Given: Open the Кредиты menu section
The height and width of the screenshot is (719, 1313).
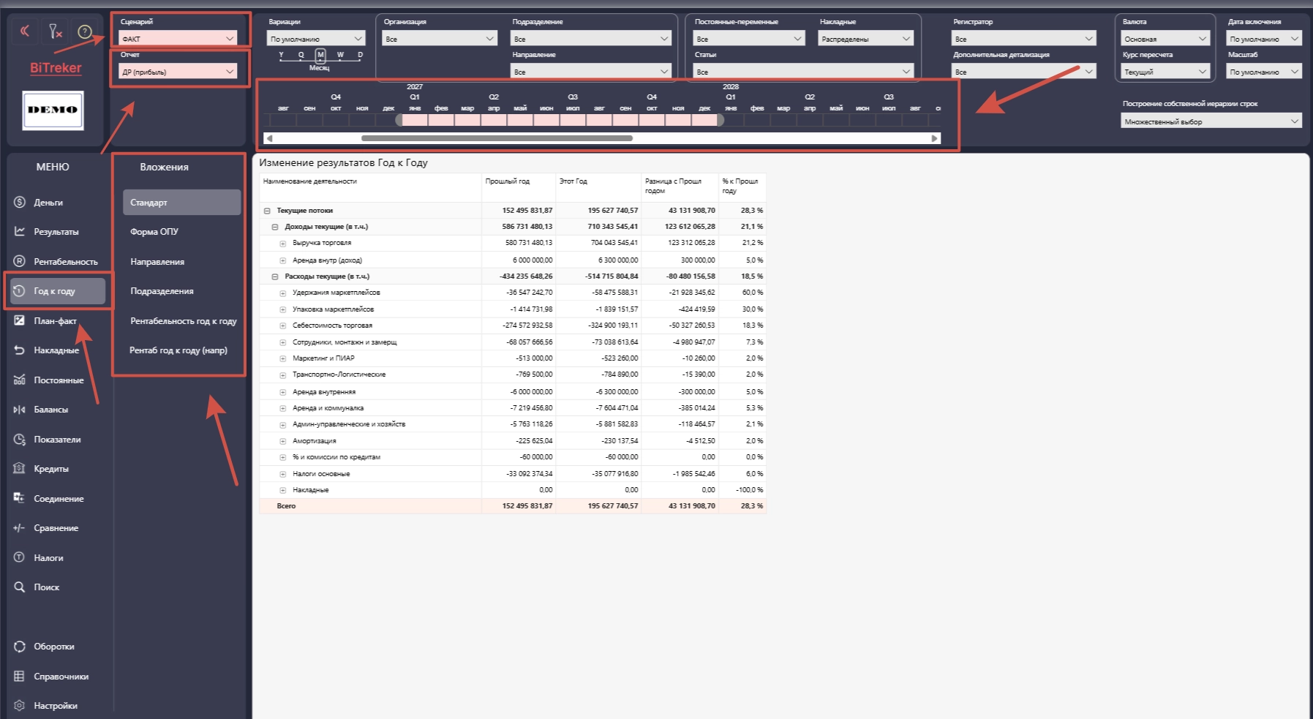Looking at the screenshot, I should point(50,469).
